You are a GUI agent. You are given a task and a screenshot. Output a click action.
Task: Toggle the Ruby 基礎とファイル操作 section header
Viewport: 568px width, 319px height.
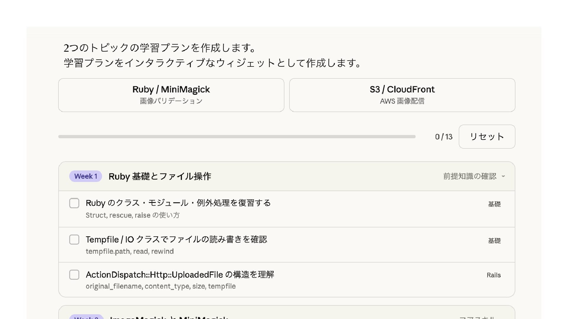tap(160, 176)
